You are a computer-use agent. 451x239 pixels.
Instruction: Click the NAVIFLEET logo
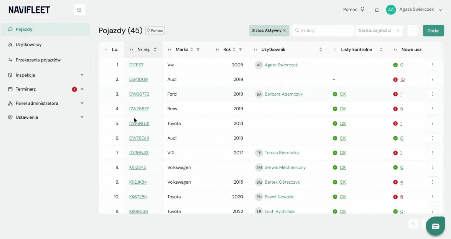tap(29, 10)
